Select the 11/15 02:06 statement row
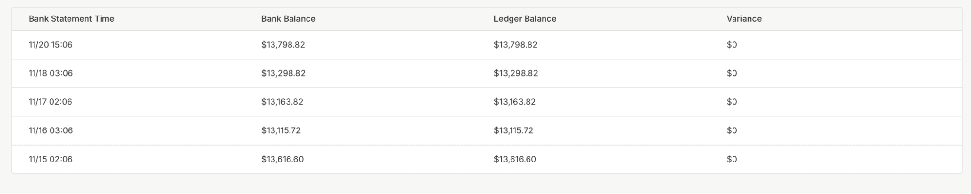The width and height of the screenshot is (971, 194). [51, 159]
